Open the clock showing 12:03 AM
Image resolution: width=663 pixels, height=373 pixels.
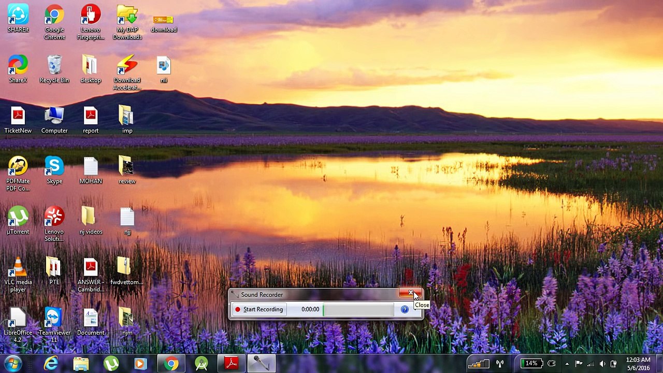[638, 364]
